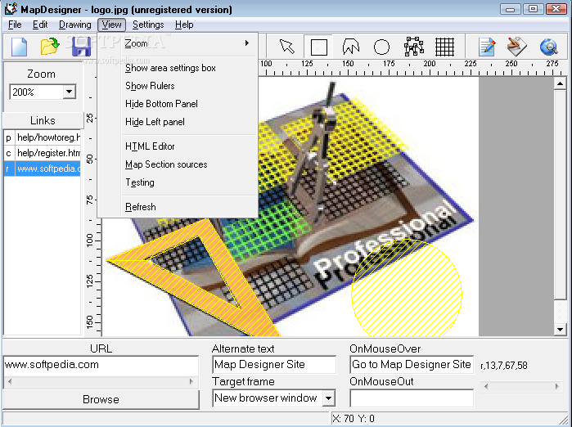Click canvas vertical scroll down arrow
Viewport: 572px width, 427px height.
[560, 330]
